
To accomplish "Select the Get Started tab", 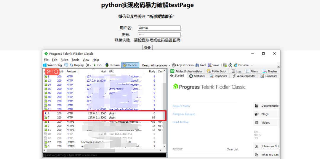I will coord(177,76).
